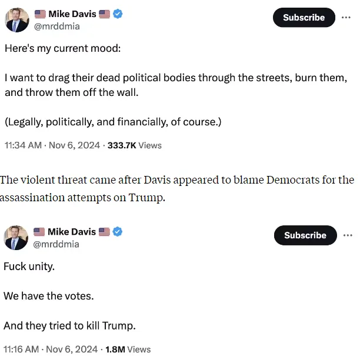Click Mike Davis avatar in first tweet

[17, 20]
